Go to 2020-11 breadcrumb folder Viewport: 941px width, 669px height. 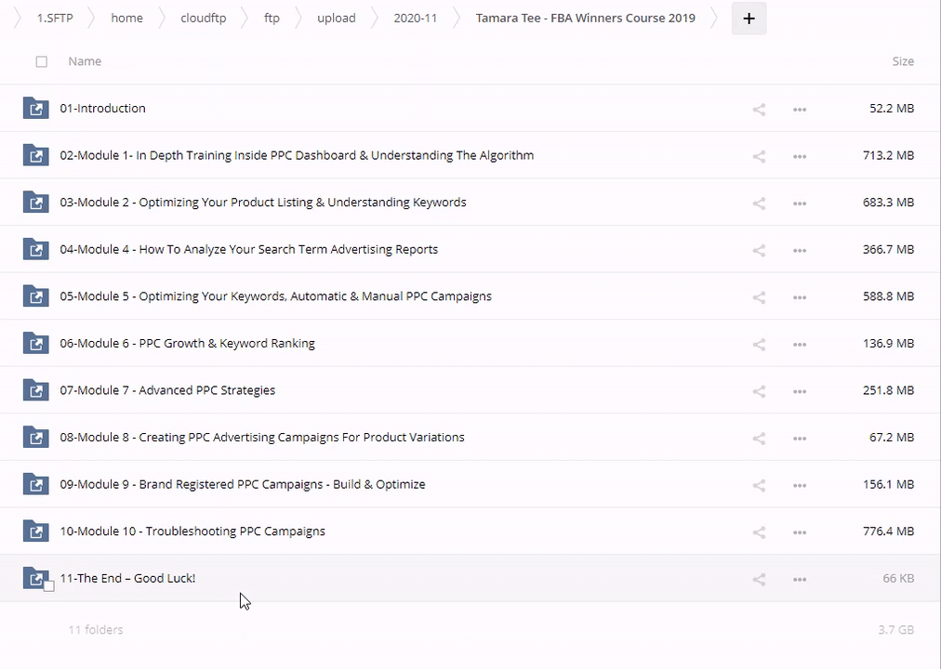pos(415,18)
